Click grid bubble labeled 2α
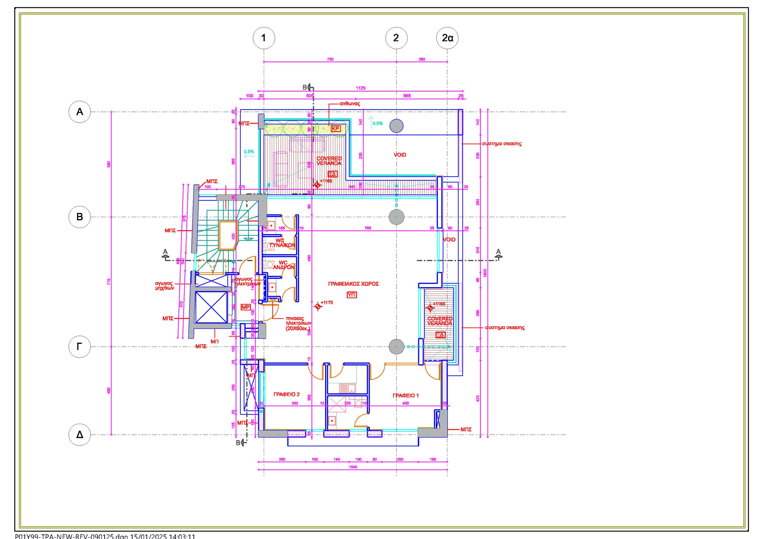The width and height of the screenshot is (763, 539). pyautogui.click(x=447, y=38)
